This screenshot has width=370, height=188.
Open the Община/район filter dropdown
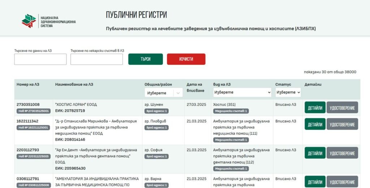click(164, 93)
